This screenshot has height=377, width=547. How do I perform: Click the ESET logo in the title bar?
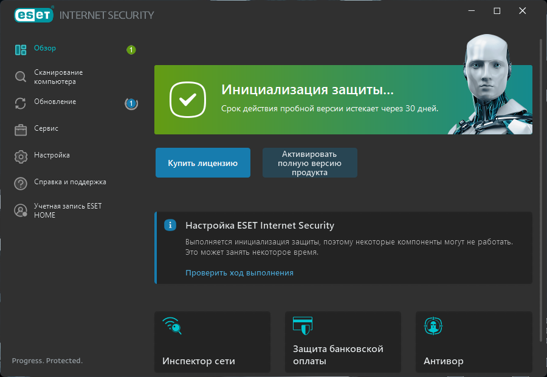click(x=34, y=15)
